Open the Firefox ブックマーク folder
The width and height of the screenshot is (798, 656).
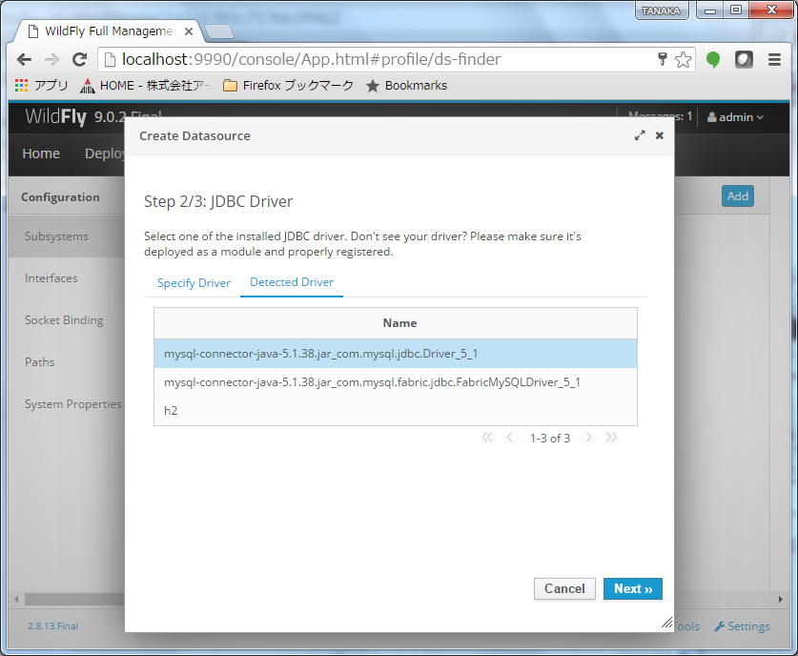(288, 86)
